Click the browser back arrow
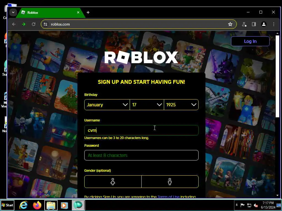Screen dimensions: 282x211 (14, 24)
